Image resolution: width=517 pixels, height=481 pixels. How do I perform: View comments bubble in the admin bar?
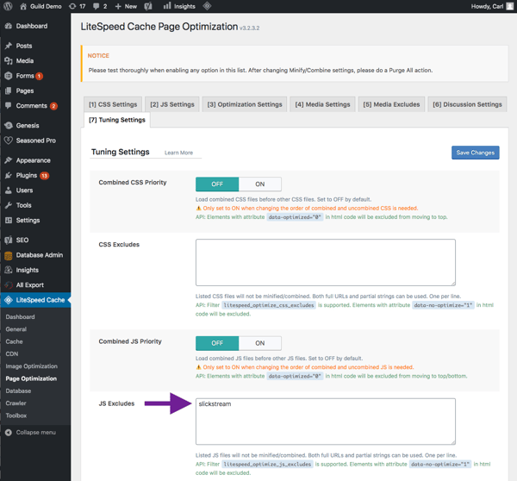(96, 6)
